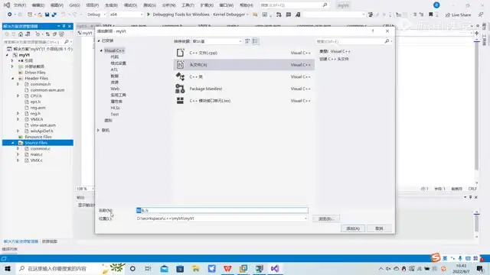Image resolution: width=490 pixels, height=275 pixels.
Task: Collapse the Header Files folder
Action: [x=13, y=78]
